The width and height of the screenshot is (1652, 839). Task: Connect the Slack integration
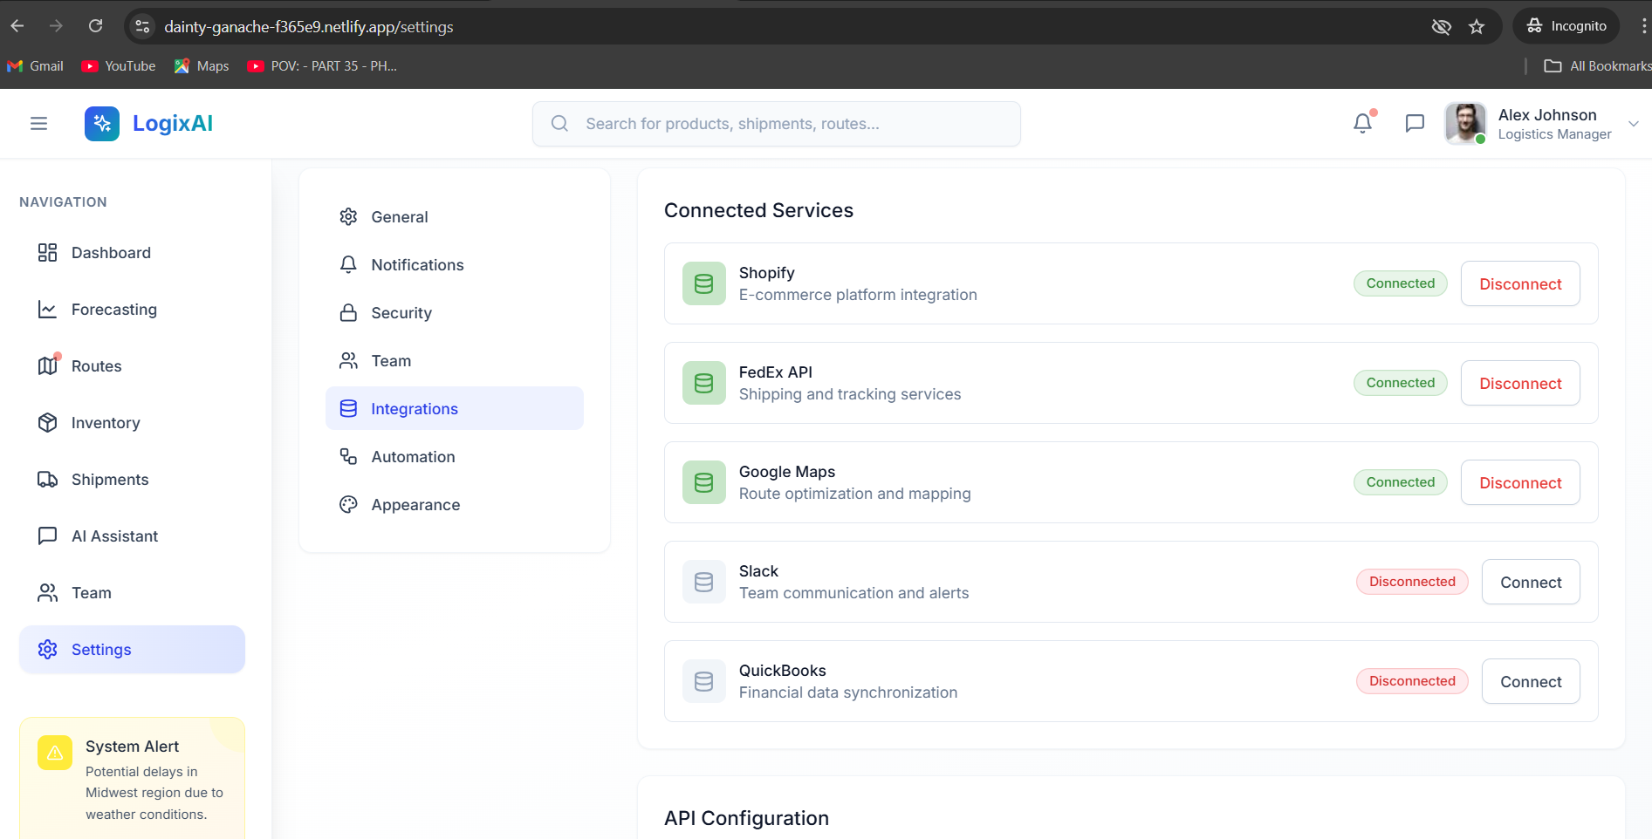(1531, 583)
